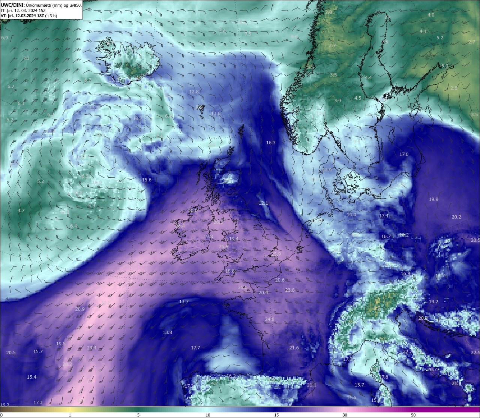Viewport: 480px width, 418px height.
Task: Click the 7.3 value on the map
Action: (26, 58)
